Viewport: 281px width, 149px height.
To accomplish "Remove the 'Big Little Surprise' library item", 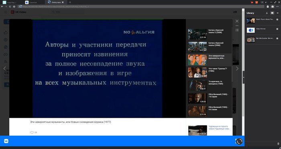I will coord(277,38).
